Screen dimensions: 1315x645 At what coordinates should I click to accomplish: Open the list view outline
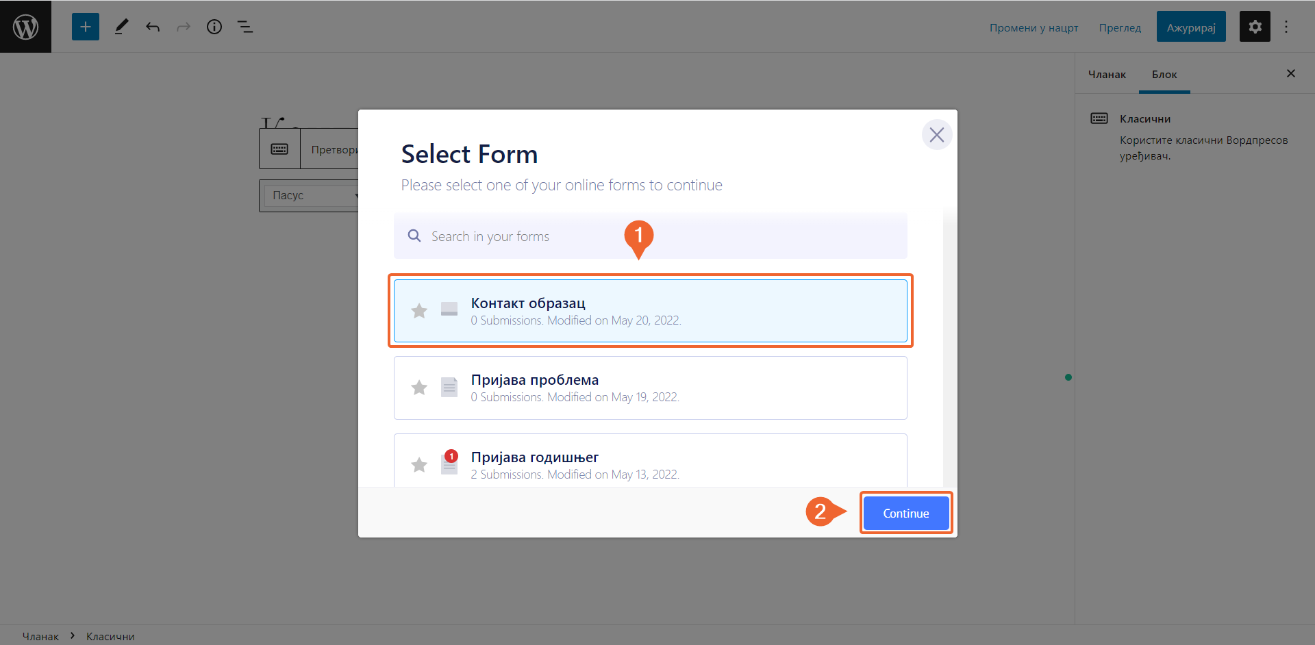point(245,27)
